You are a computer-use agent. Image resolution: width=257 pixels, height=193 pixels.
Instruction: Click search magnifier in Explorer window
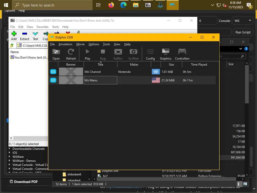pyautogui.click(x=242, y=57)
